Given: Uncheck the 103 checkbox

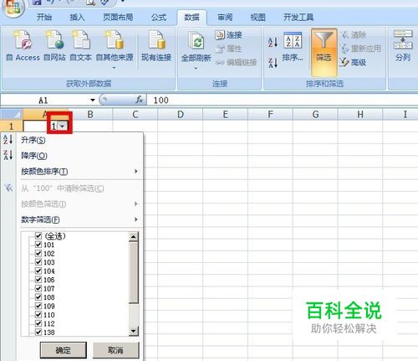Looking at the screenshot, I should click(x=38, y=262).
